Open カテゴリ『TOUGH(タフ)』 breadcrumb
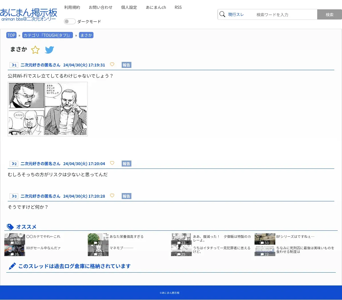342x300 pixels. click(x=48, y=35)
